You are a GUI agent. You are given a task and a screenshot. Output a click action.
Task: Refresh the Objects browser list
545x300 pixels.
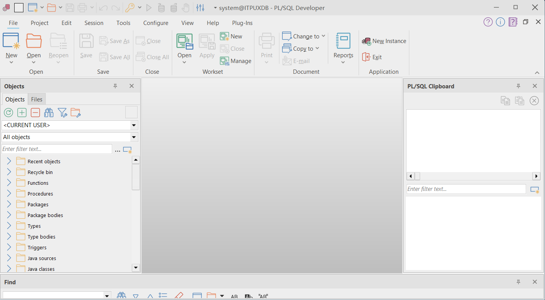8,113
